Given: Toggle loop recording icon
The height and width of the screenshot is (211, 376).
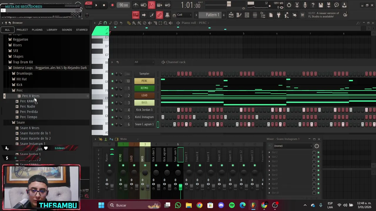Looking at the screenshot, I should pos(167,5).
